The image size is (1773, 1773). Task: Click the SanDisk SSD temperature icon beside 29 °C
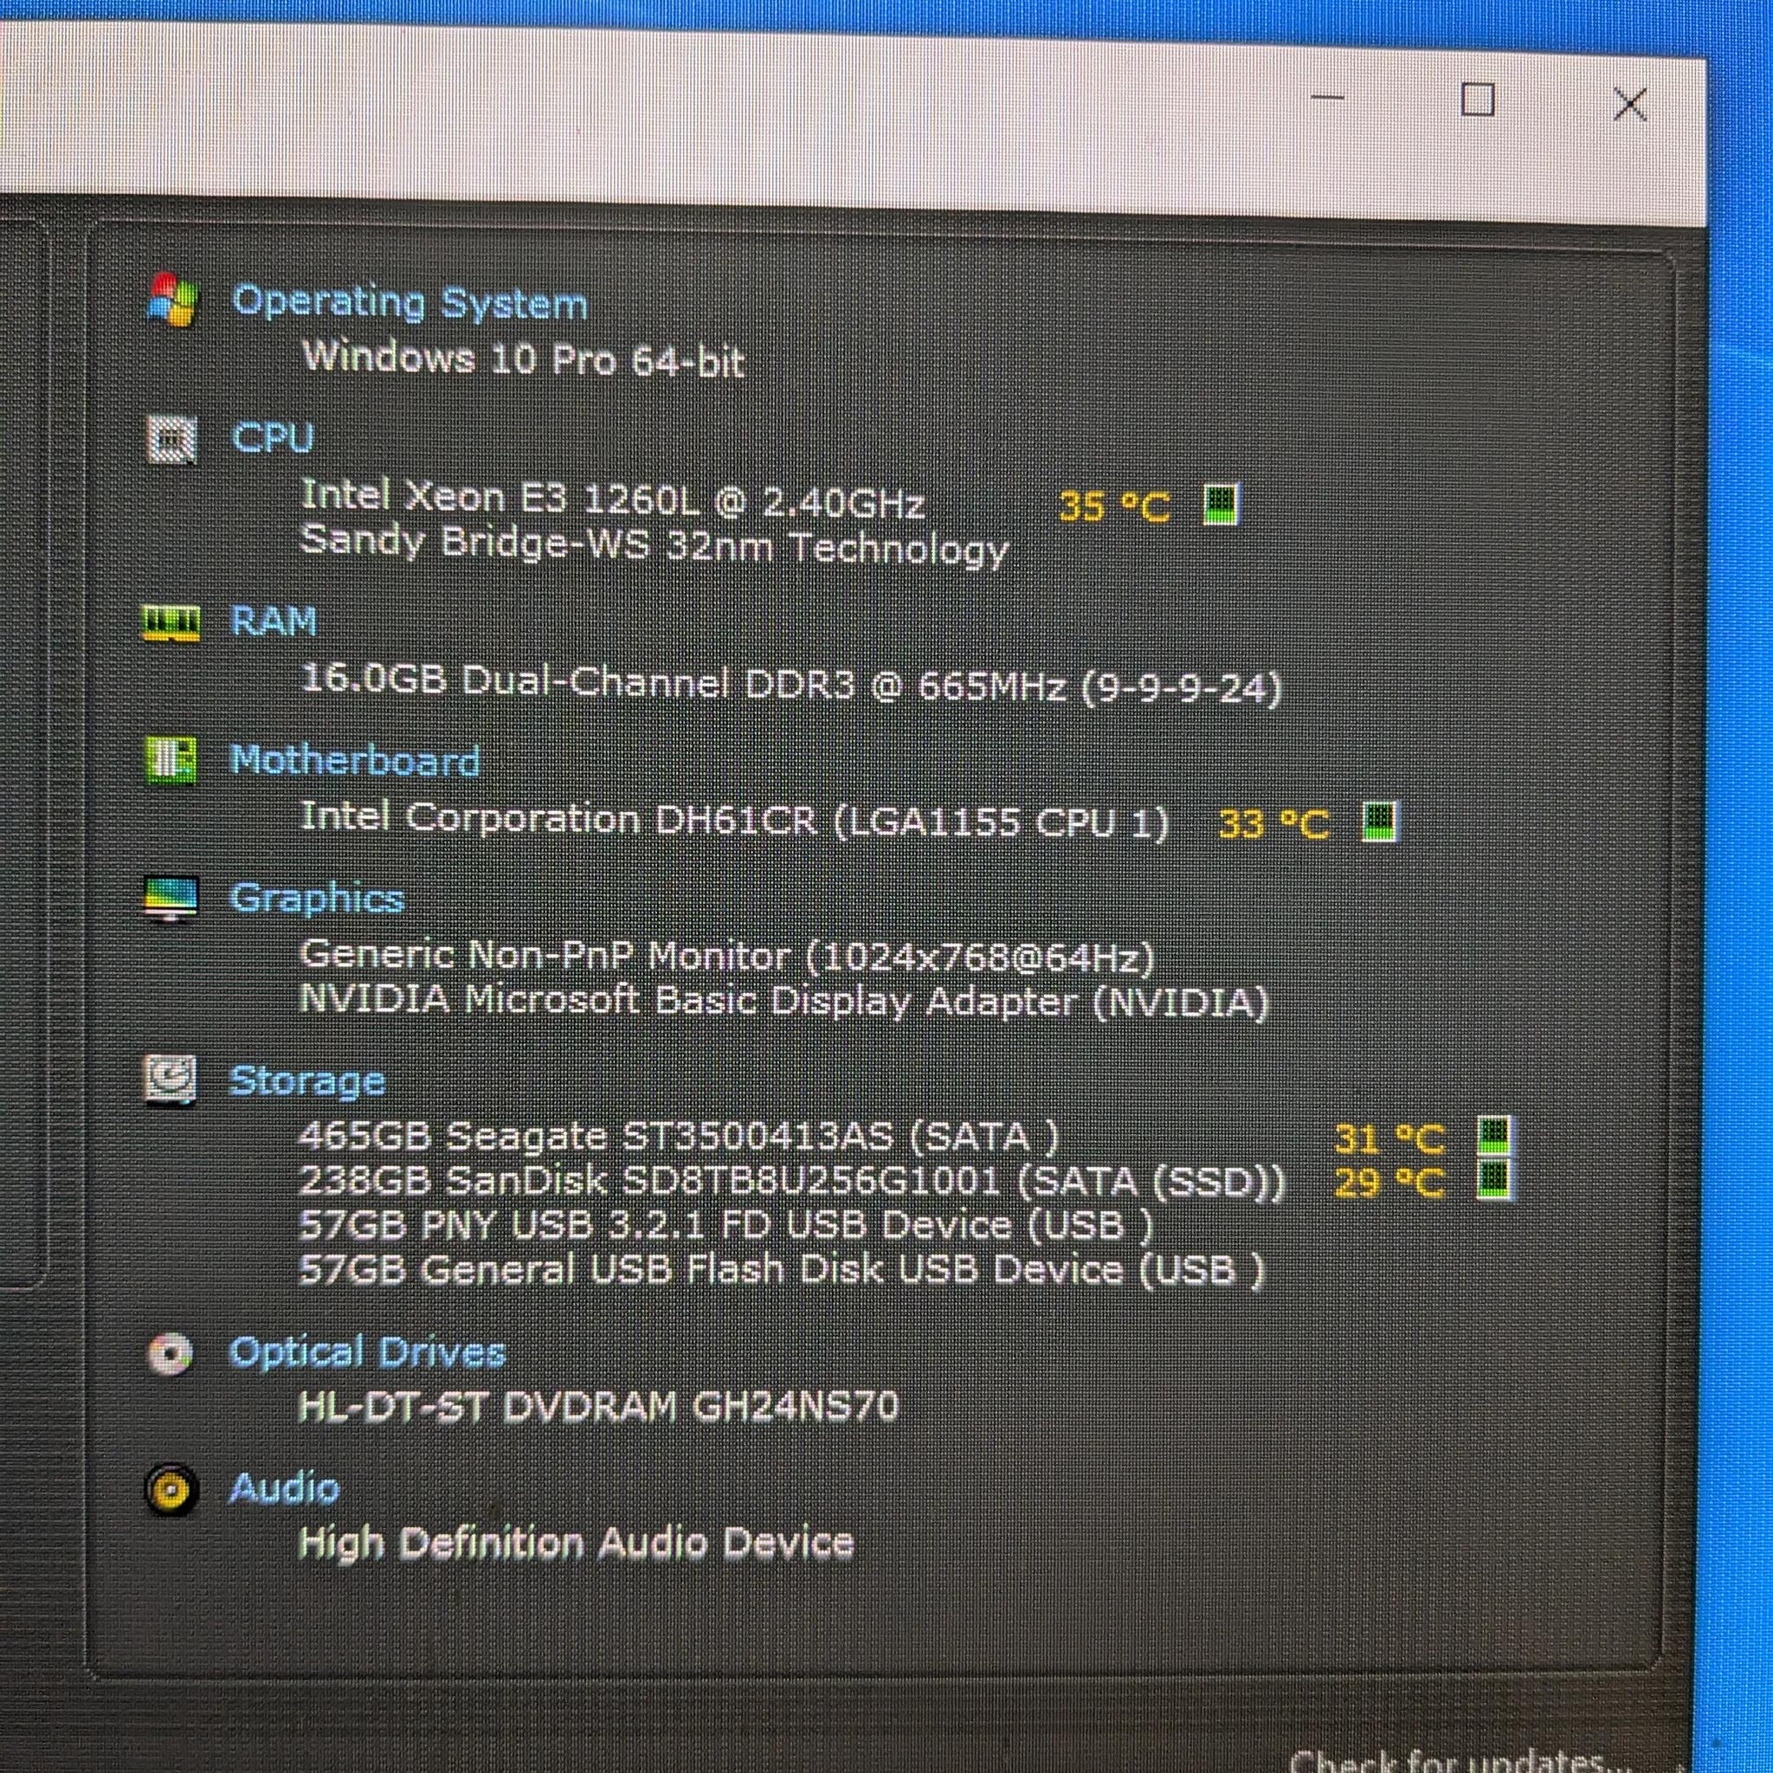click(1495, 1179)
